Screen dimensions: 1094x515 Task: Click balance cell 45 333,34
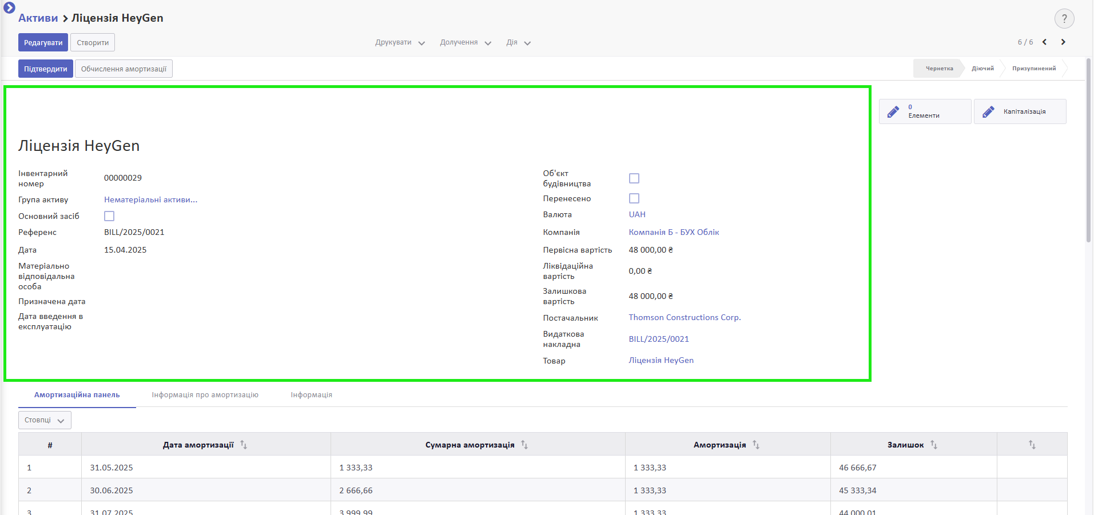913,490
